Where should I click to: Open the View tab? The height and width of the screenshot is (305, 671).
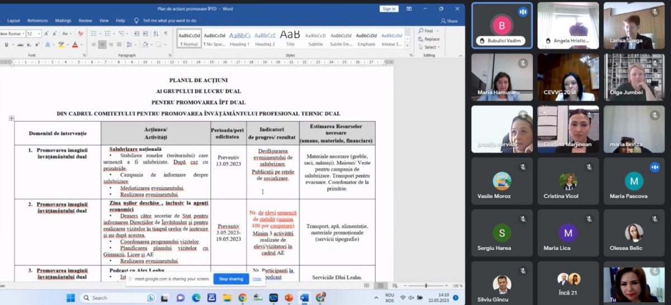104,21
